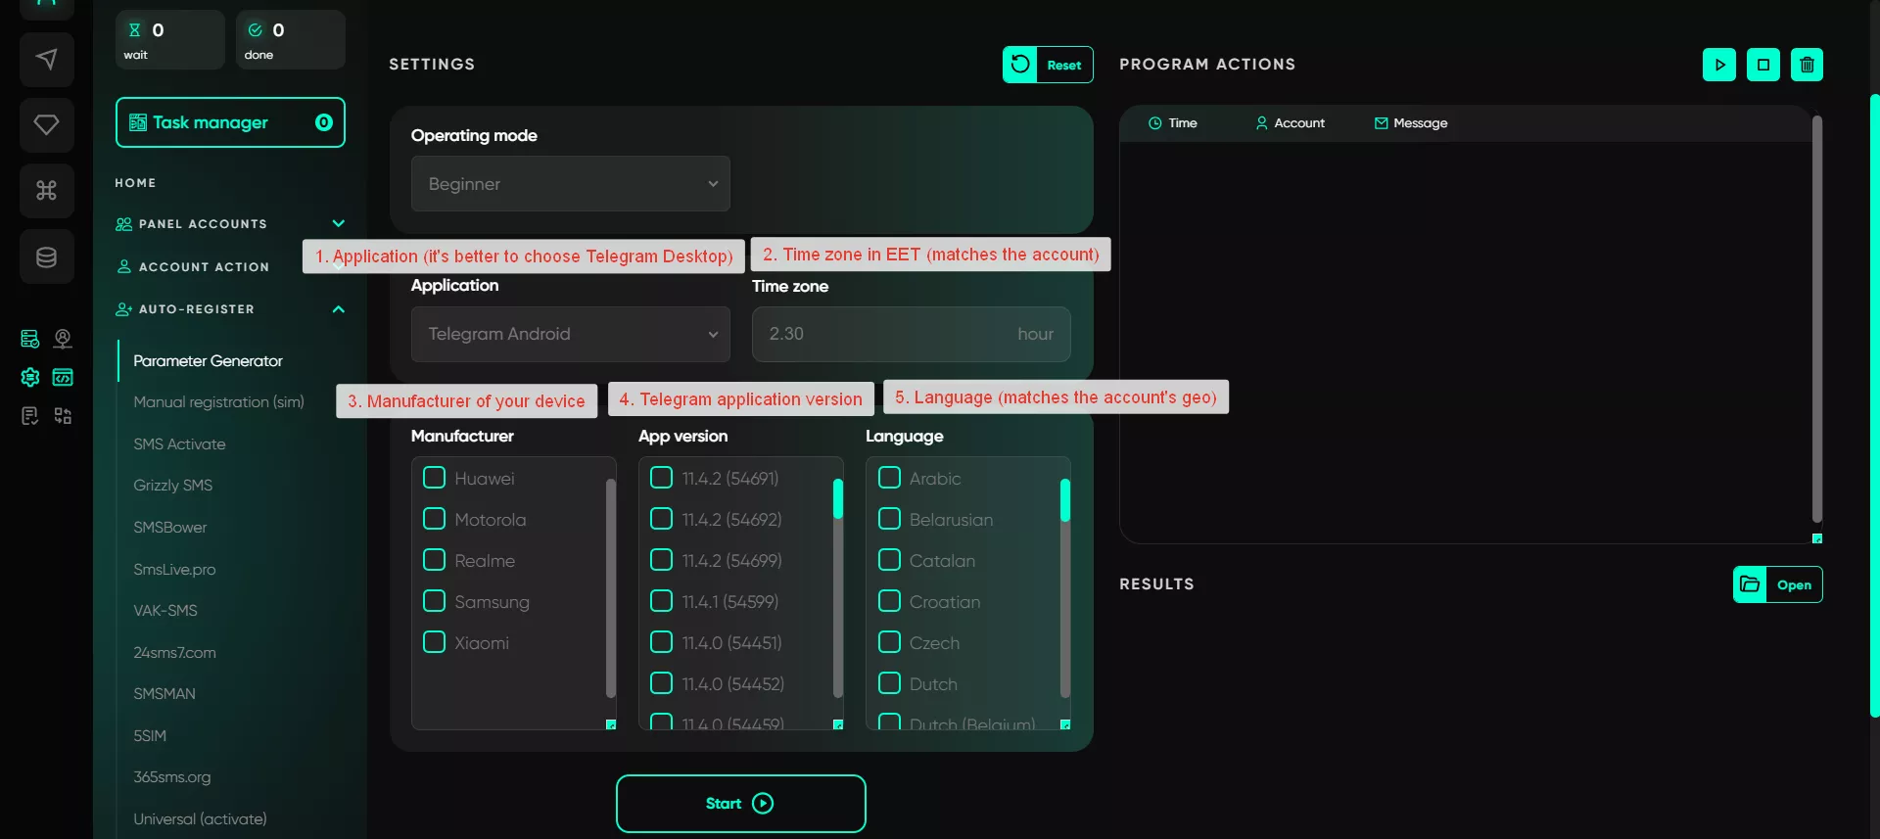Click the Start button

click(741, 804)
